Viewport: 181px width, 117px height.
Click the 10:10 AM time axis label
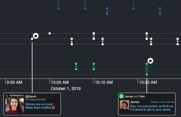coord(104,82)
